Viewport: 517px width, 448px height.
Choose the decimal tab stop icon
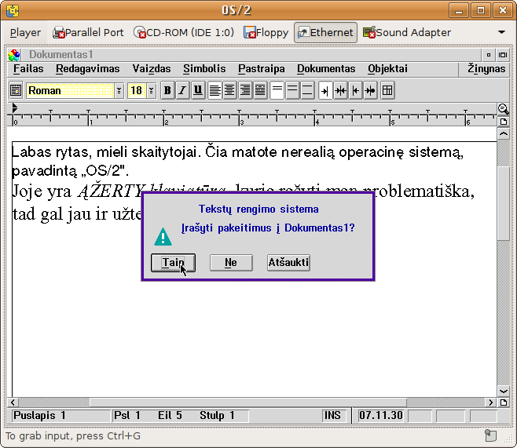tap(371, 90)
